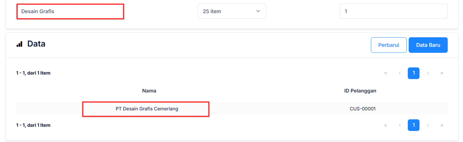Select page 1 in top pagination
The image size is (463, 142).
click(413, 73)
